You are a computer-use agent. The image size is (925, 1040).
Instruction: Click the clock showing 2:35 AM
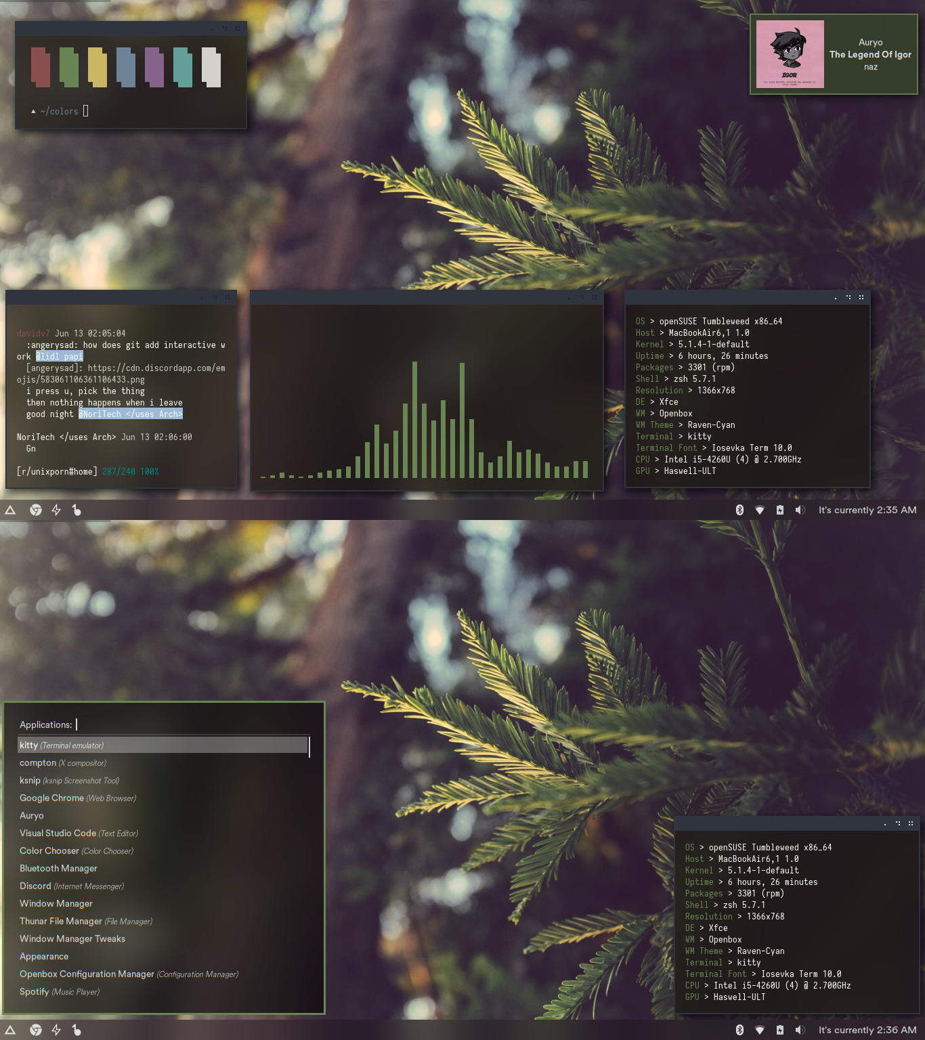click(x=867, y=510)
